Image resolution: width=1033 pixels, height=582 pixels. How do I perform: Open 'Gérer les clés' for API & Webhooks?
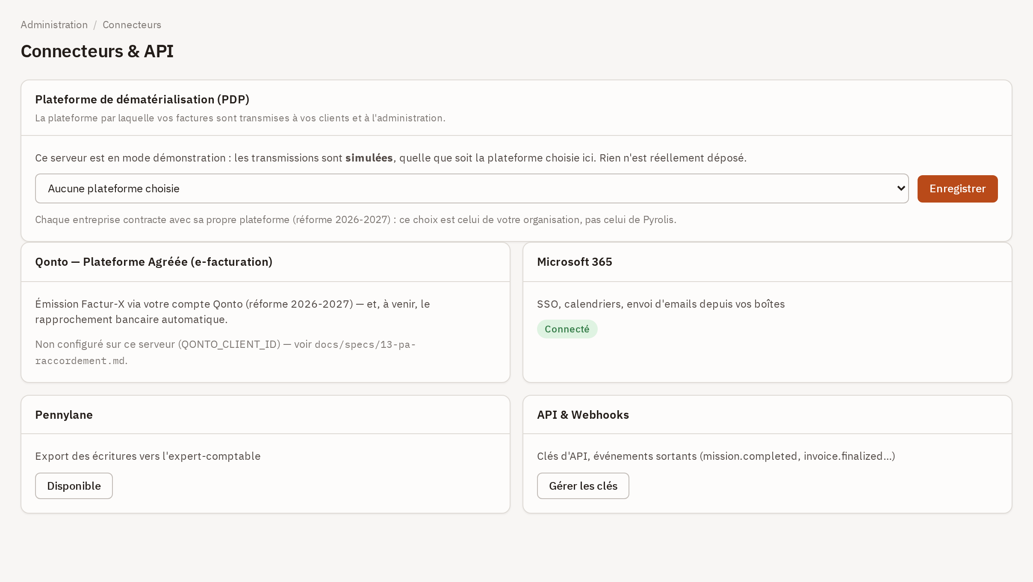[583, 486]
